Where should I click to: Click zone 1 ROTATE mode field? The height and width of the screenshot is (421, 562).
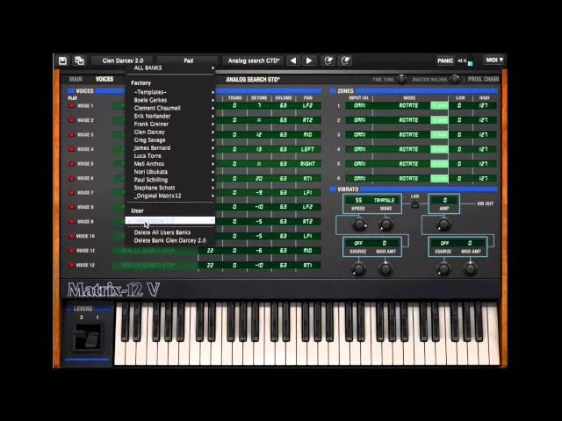[x=408, y=105]
